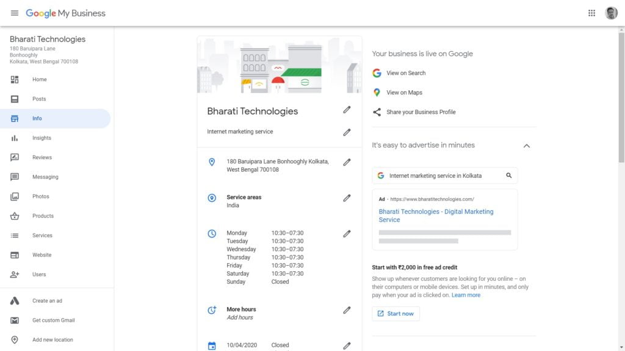Click the Photos icon in sidebar
Screen dimensions: 625x351
(15, 197)
